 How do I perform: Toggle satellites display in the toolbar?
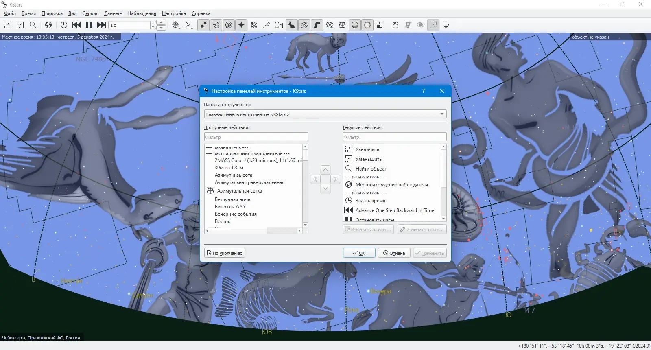point(254,25)
